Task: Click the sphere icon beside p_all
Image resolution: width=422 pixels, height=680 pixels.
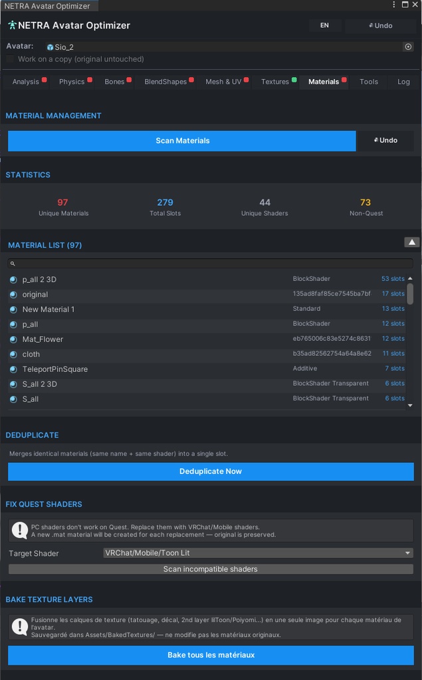Action: [13, 324]
